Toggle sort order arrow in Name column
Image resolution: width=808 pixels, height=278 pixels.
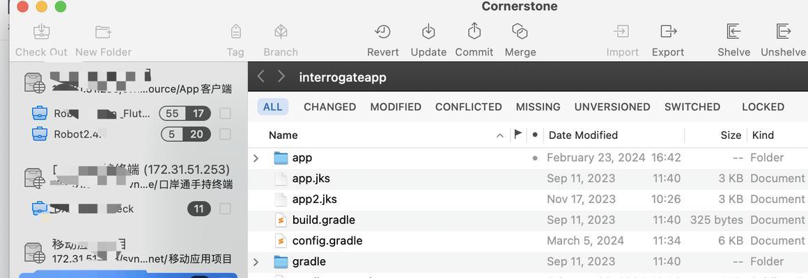point(500,136)
